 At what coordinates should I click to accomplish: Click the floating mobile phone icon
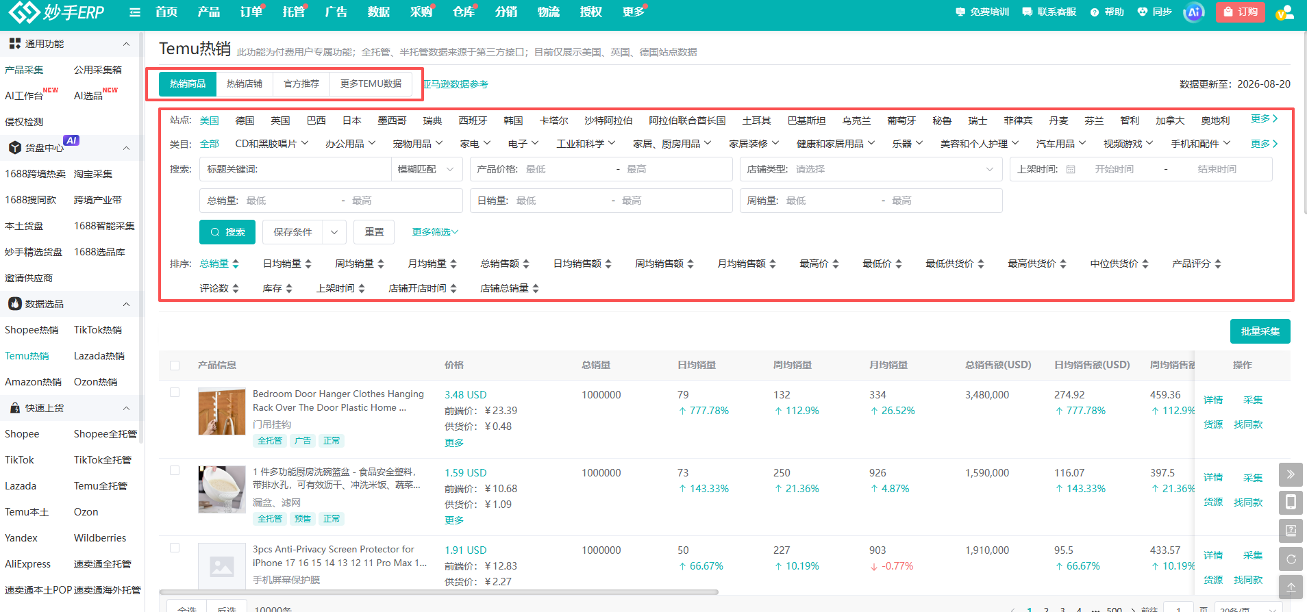1291,502
